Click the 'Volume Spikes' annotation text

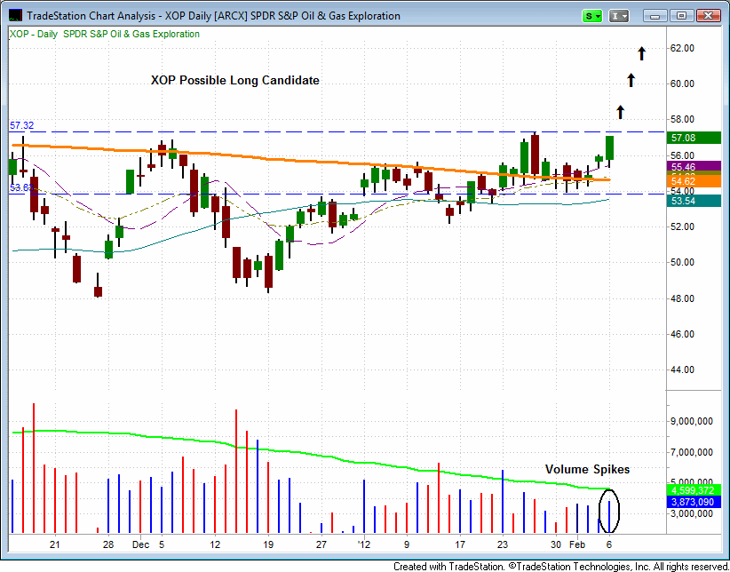point(588,469)
